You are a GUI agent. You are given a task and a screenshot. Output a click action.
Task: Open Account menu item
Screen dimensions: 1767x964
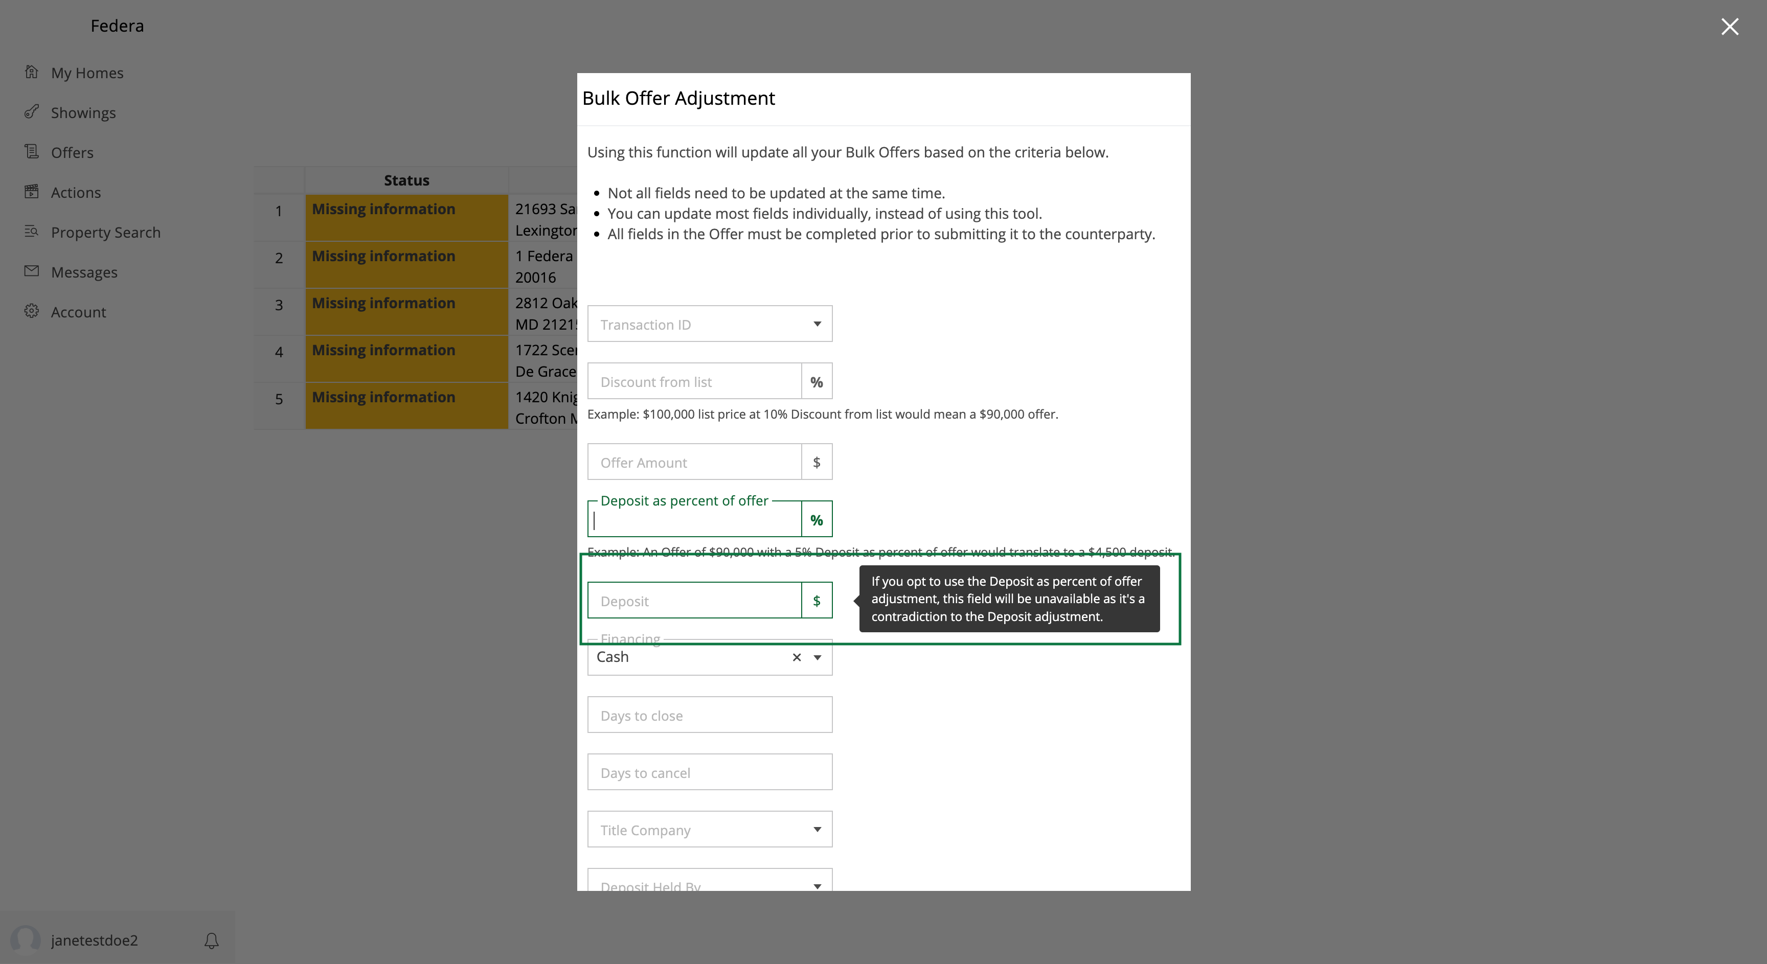pos(78,311)
